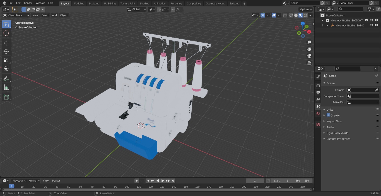
Task: Open the Texture properties tab
Action: [318, 124]
